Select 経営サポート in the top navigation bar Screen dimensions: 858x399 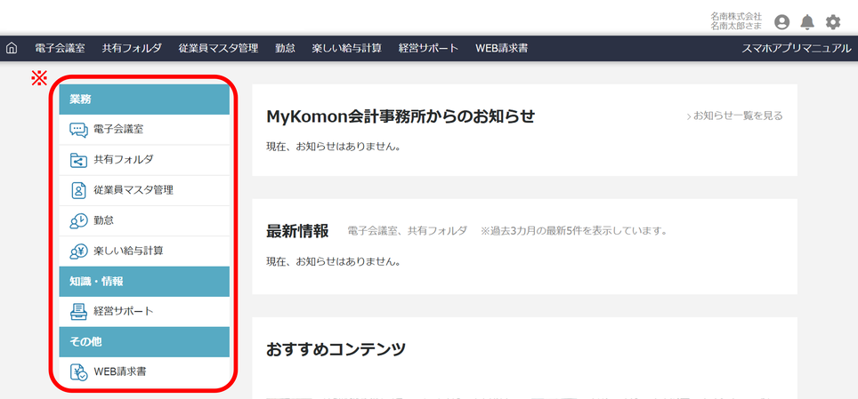point(428,48)
